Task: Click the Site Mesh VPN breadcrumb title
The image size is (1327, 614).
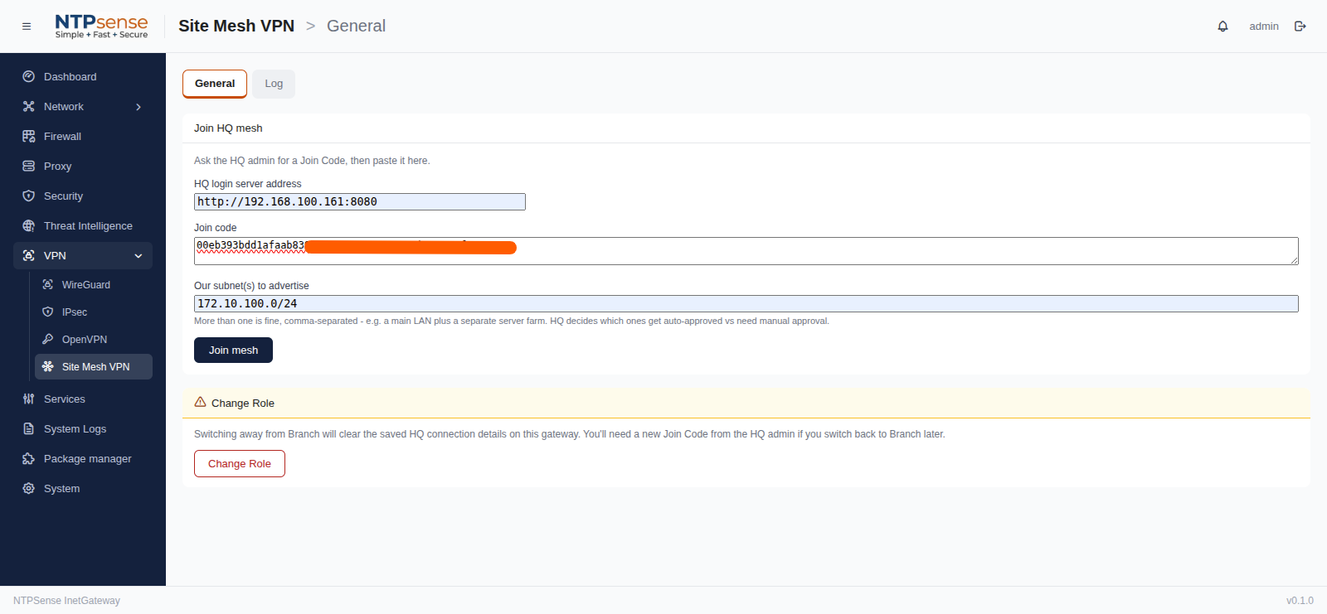Action: 236,26
